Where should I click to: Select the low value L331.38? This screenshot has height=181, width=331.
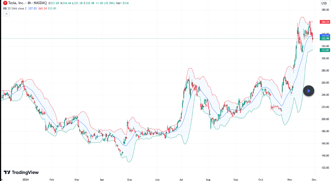pos(78,3)
